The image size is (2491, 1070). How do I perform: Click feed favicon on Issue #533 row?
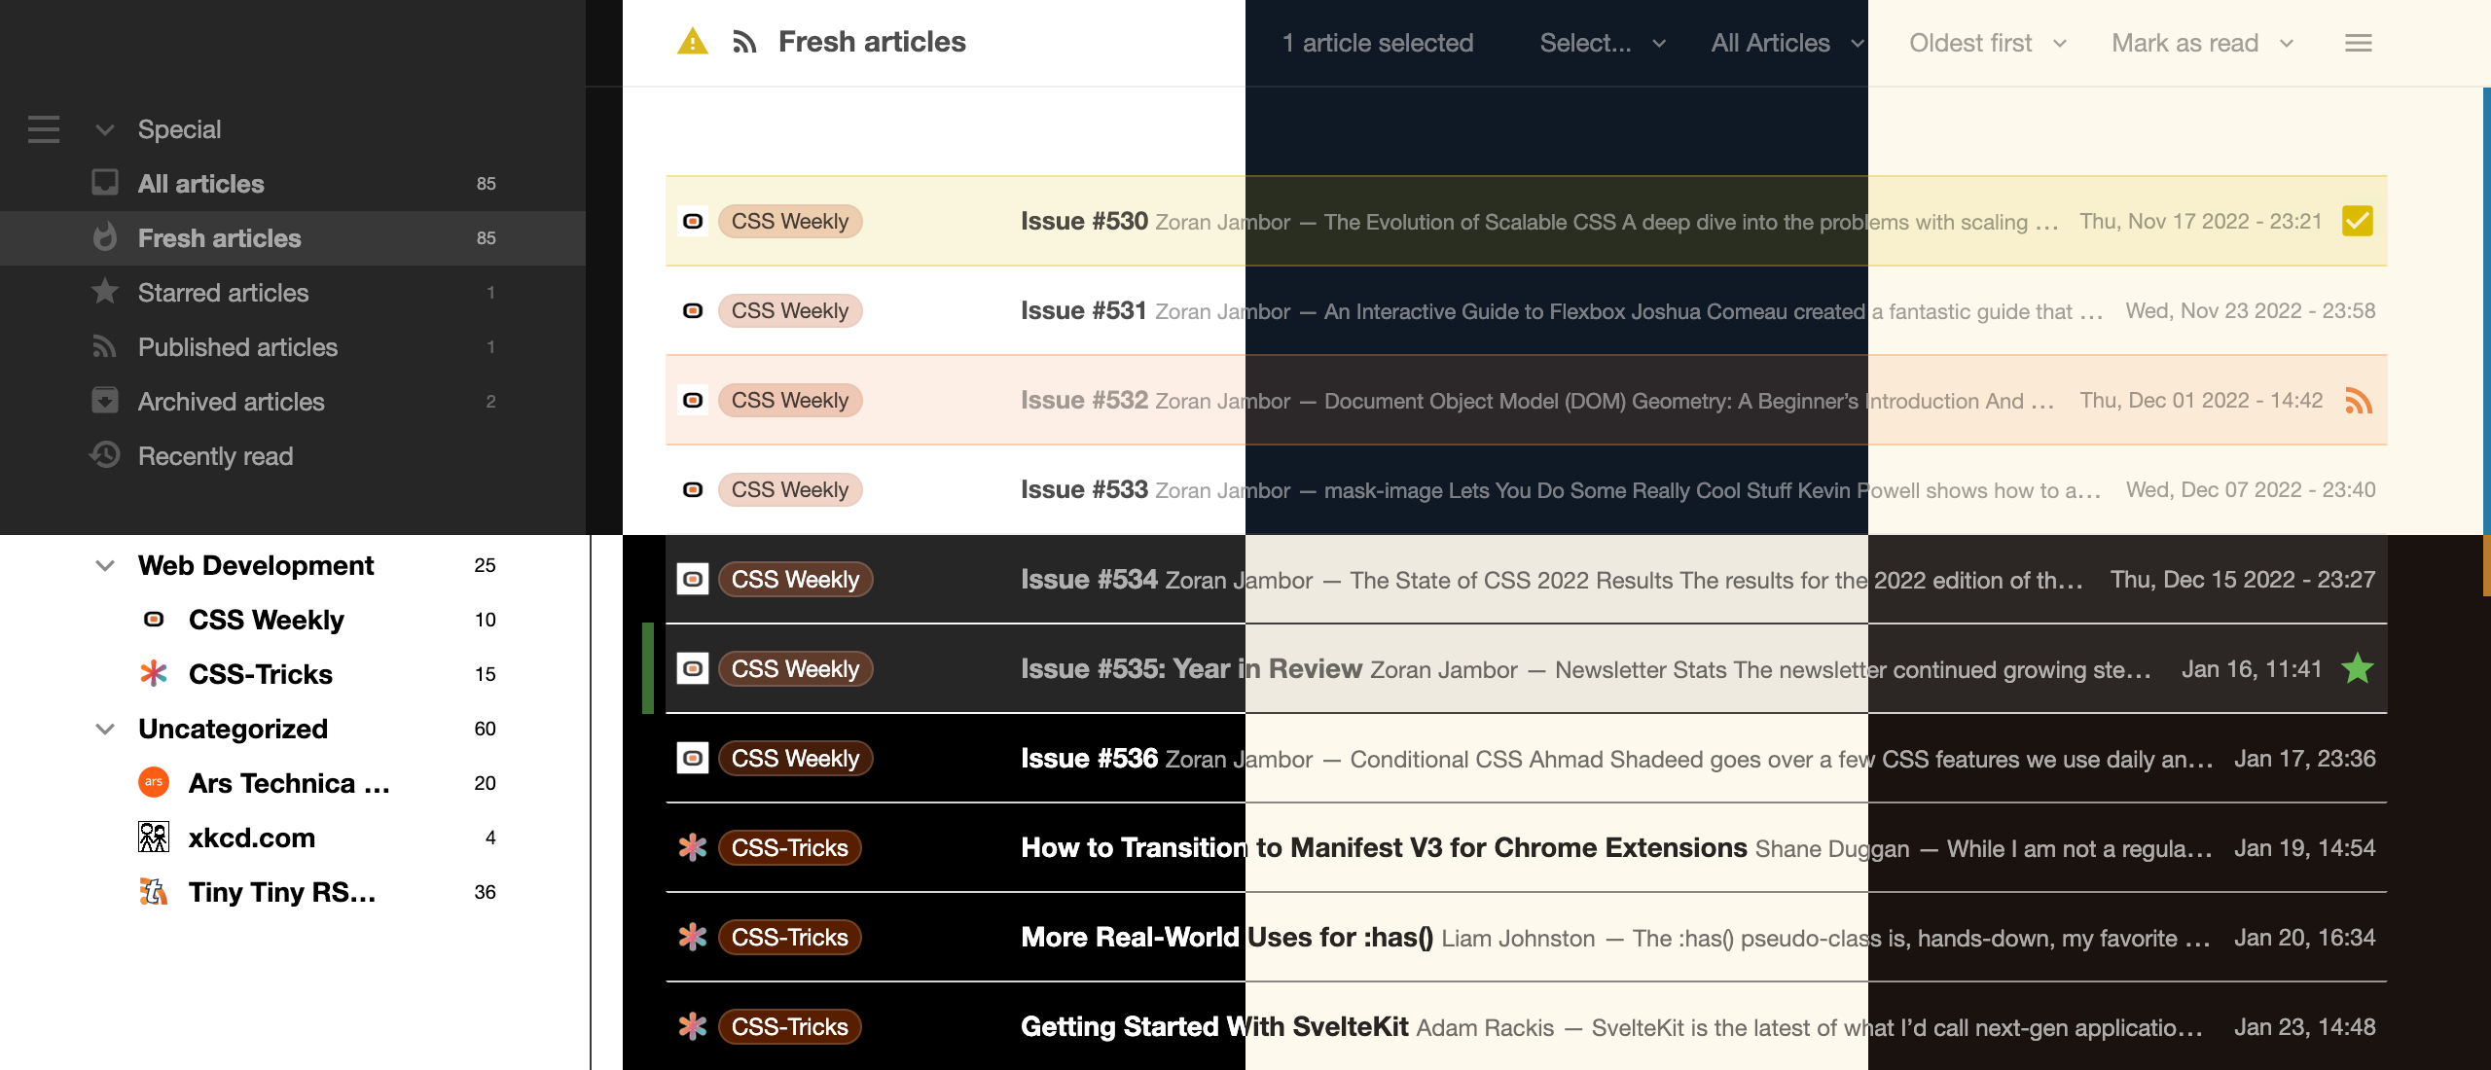click(x=693, y=489)
